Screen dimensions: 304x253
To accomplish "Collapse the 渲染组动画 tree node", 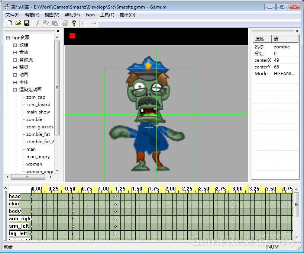I will coord(15,90).
